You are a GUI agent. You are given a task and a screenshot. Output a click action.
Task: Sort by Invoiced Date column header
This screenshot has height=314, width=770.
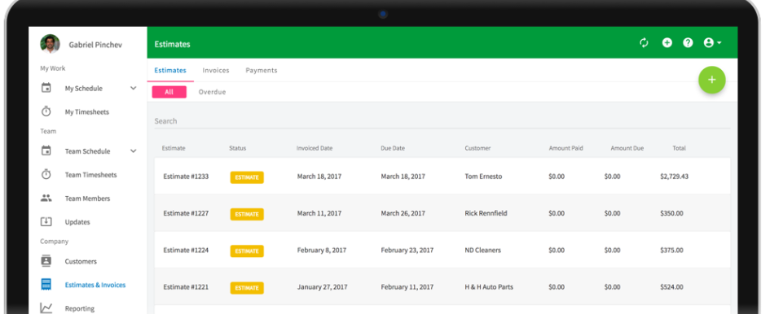(315, 148)
